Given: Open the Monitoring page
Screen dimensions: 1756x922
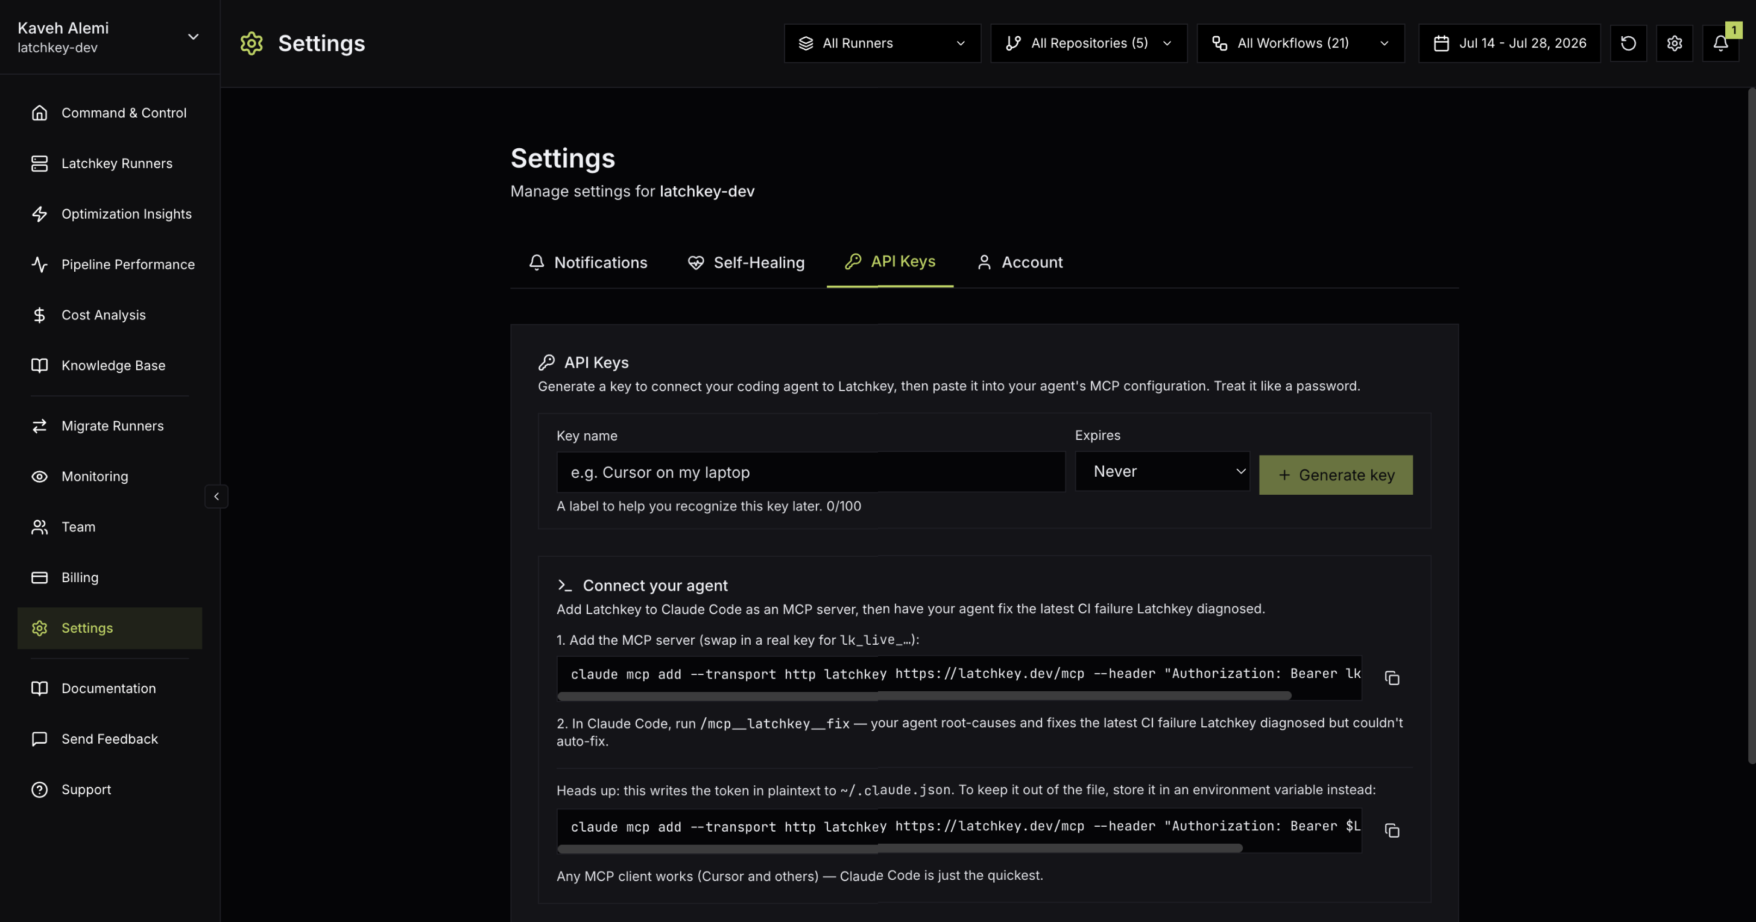Looking at the screenshot, I should coord(109,475).
